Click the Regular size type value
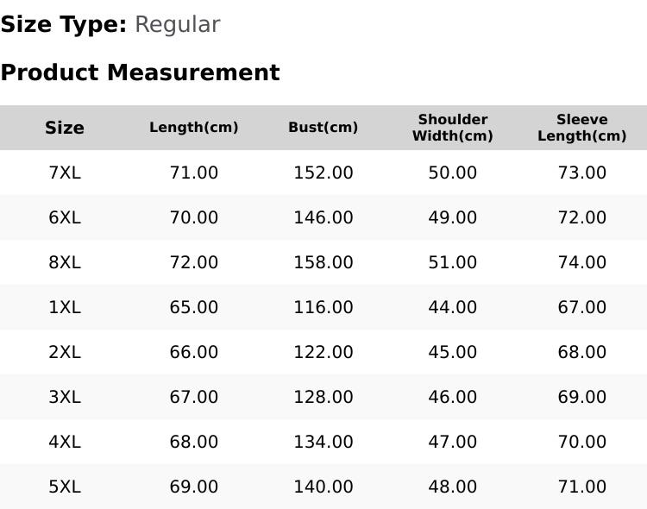Screen dimensions: 647x509 178,25
